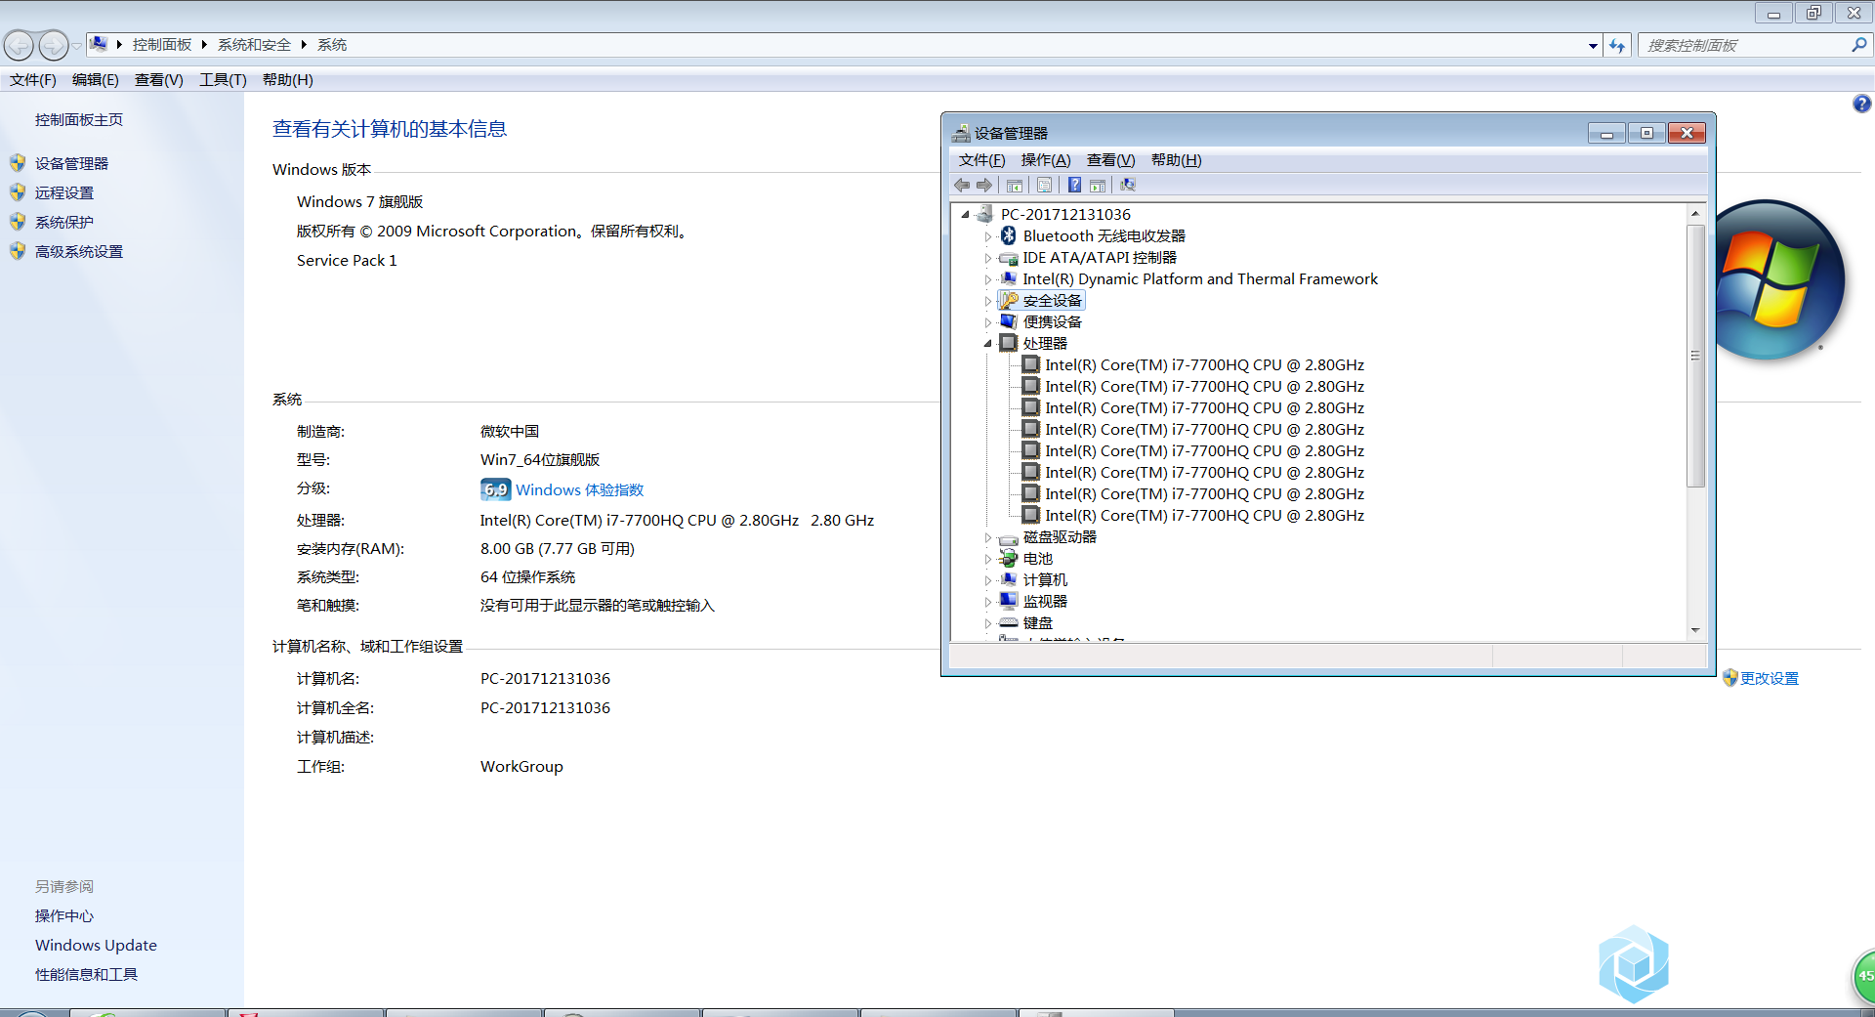1875x1017 pixels.
Task: Click the Device Manager scrollbar down arrow
Action: click(x=1695, y=630)
